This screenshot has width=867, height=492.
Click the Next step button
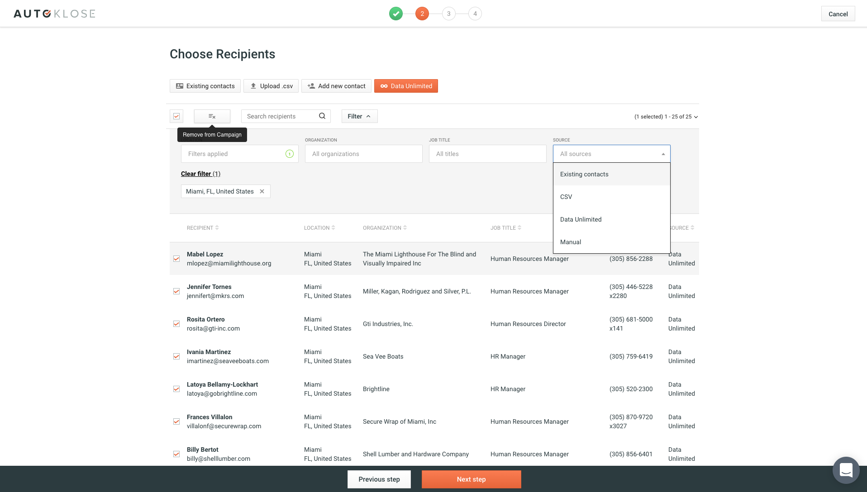click(x=471, y=479)
